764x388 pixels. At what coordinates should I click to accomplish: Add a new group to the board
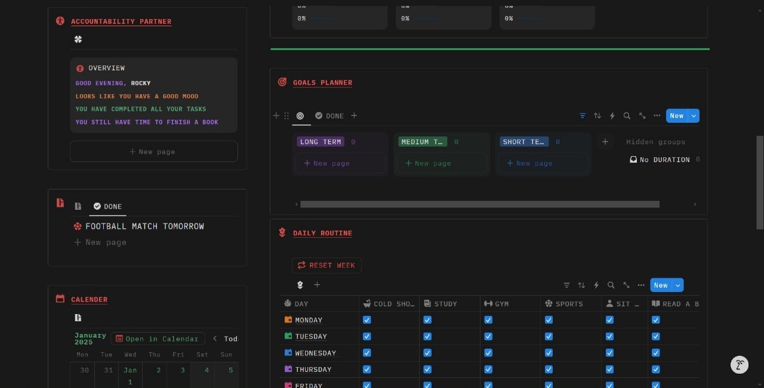click(605, 142)
